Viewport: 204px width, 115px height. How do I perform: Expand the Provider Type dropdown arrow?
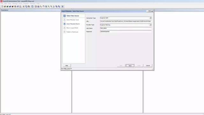(150, 25)
